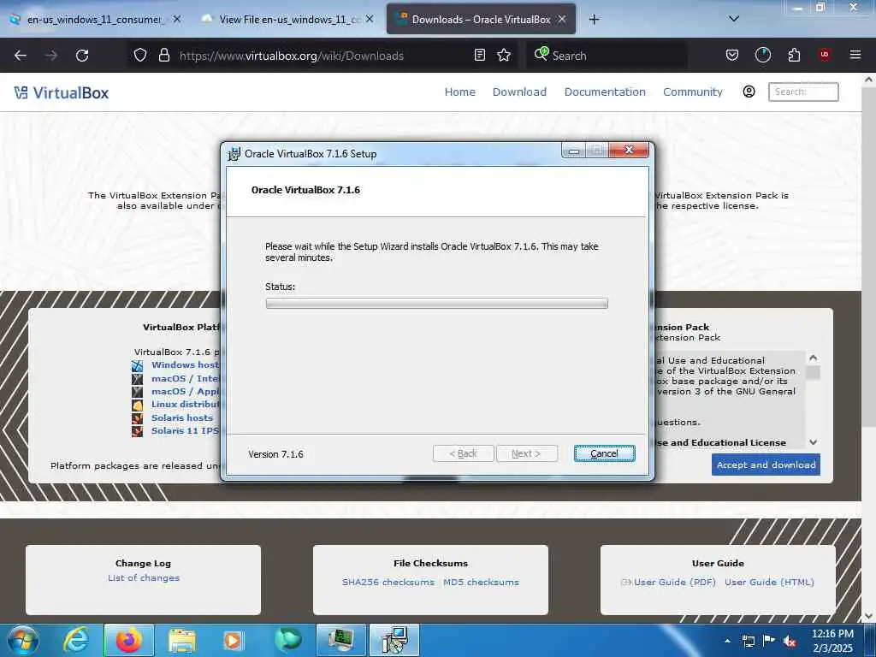Open the MD5 checksums link
The image size is (876, 657).
coord(481,582)
